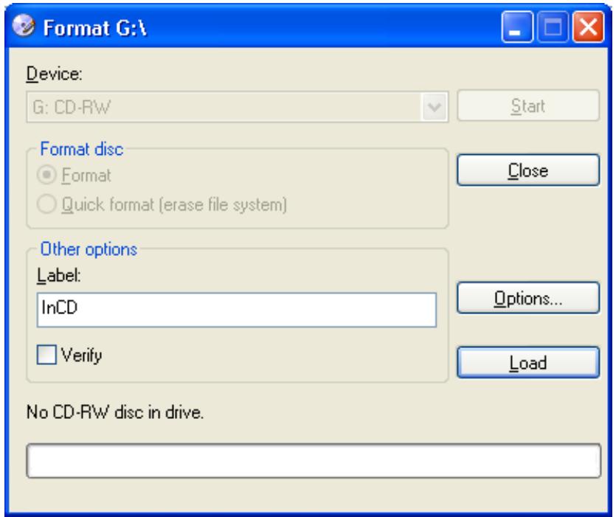Image resolution: width=616 pixels, height=517 pixels.
Task: Click the Label field containing InCD
Action: (237, 310)
